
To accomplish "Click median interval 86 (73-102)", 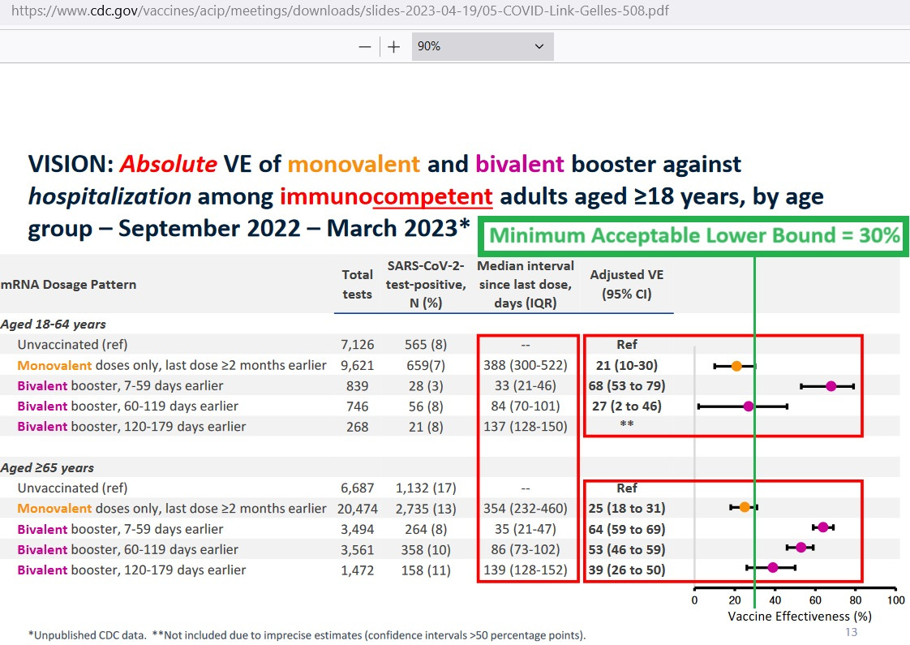I will tap(526, 549).
